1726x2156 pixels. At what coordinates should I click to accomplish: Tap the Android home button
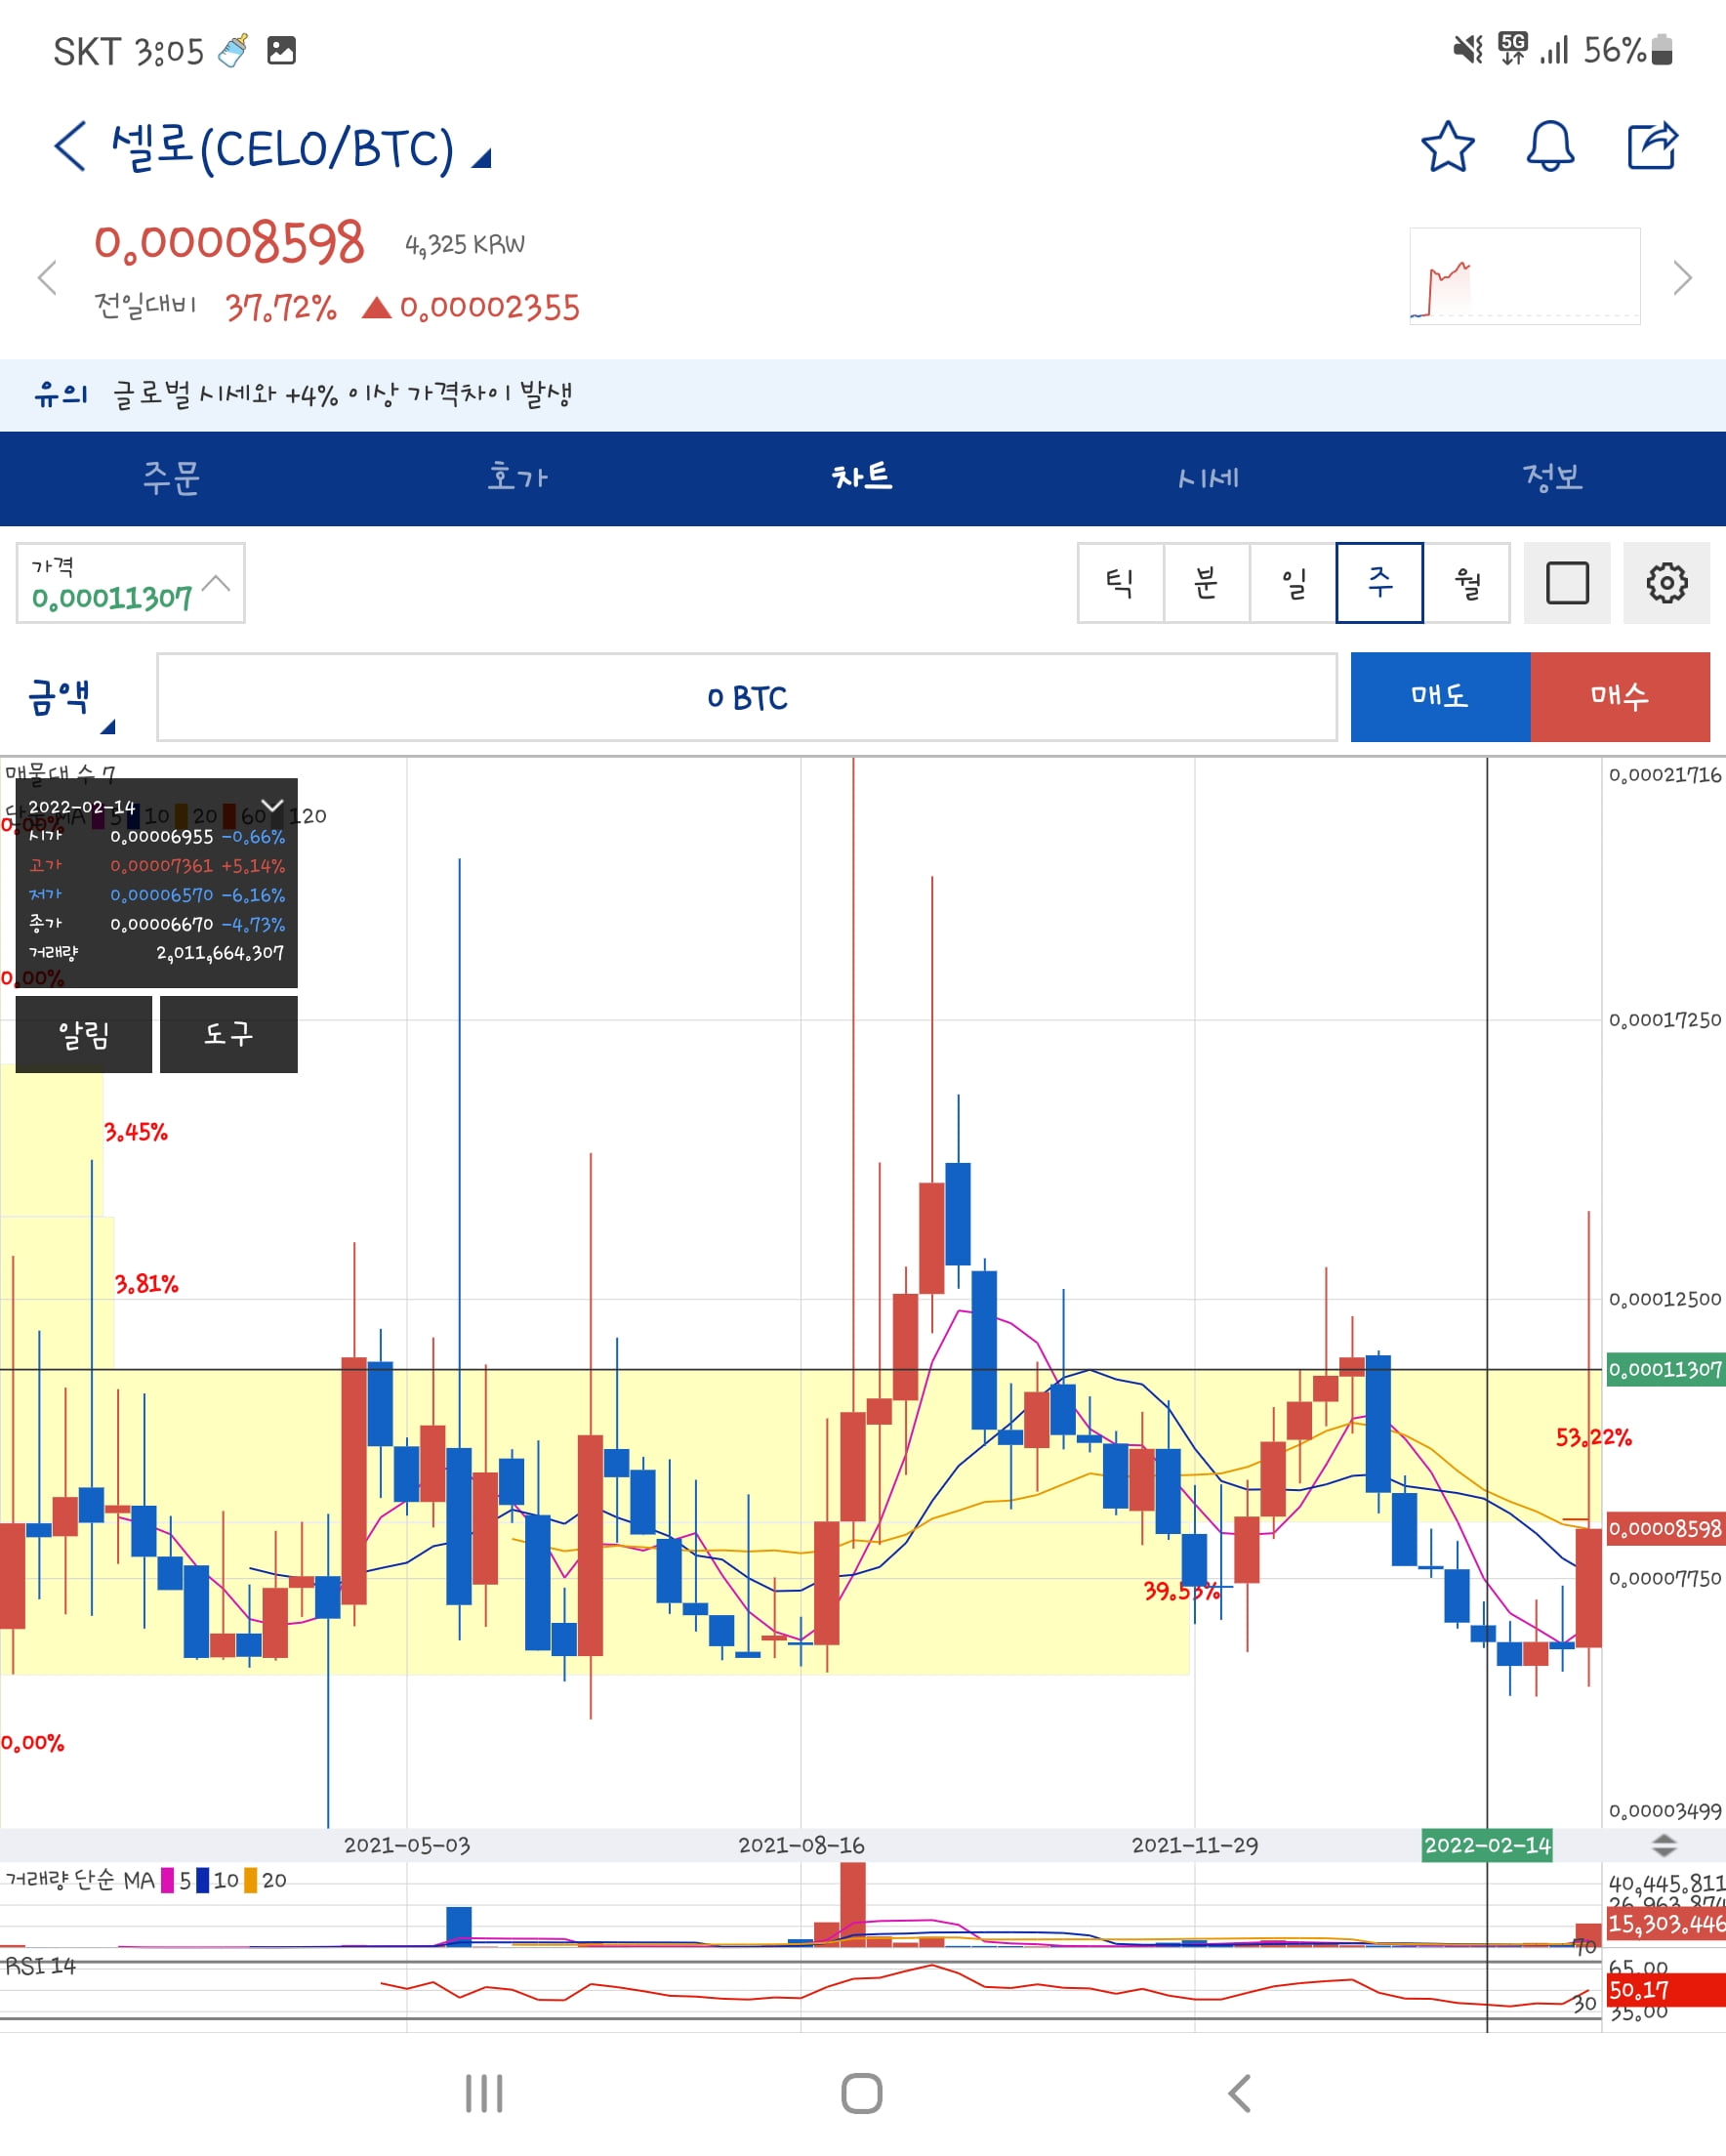pos(862,2093)
